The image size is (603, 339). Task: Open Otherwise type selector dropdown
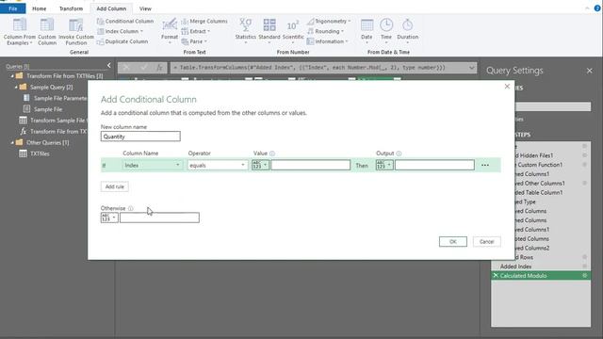coord(109,218)
